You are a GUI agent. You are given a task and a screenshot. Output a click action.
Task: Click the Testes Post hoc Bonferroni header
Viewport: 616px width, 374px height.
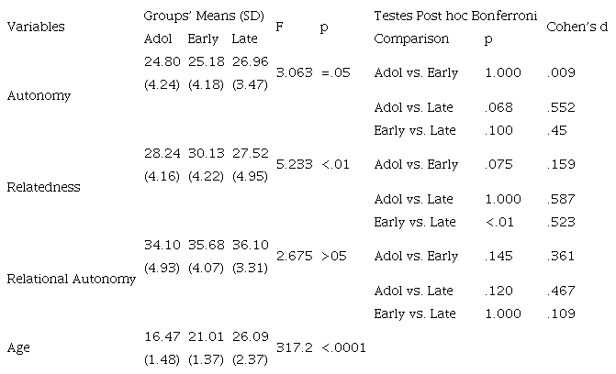pos(454,17)
